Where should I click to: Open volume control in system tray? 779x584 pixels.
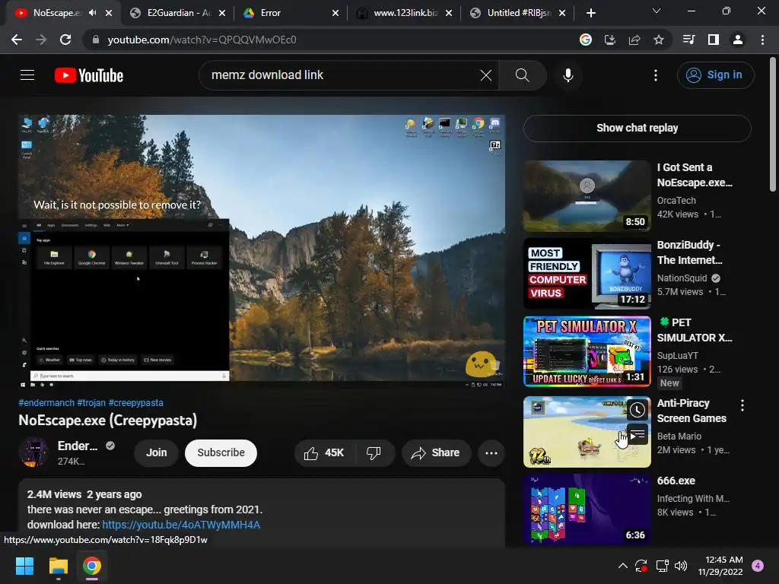681,566
